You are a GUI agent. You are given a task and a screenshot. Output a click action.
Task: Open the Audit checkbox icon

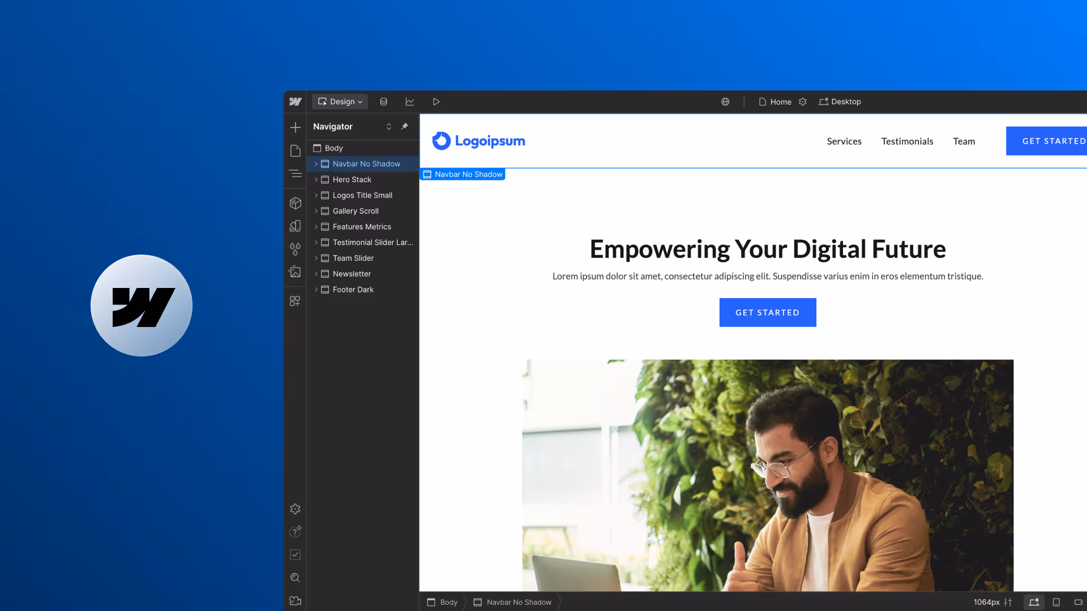click(295, 554)
